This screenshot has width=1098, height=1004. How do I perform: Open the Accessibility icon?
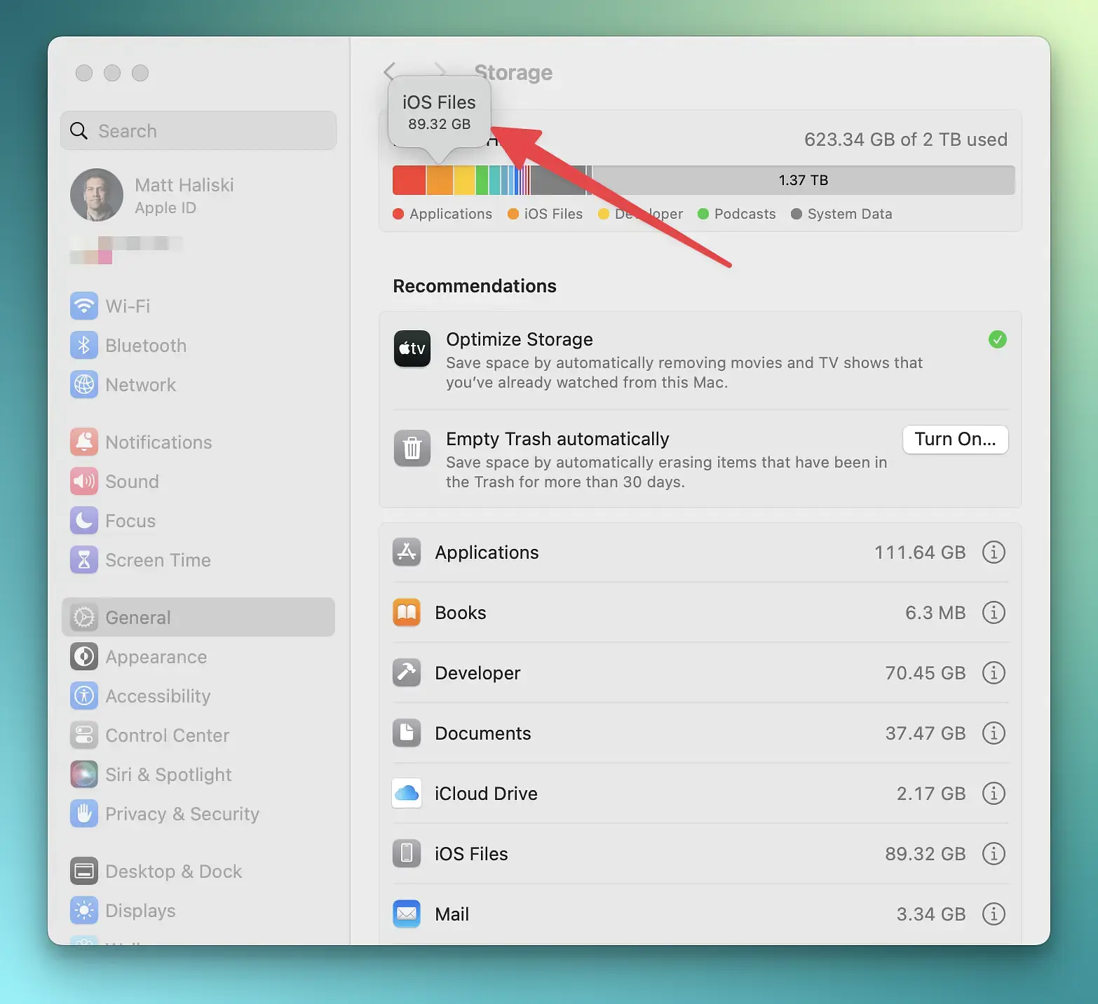coord(84,696)
